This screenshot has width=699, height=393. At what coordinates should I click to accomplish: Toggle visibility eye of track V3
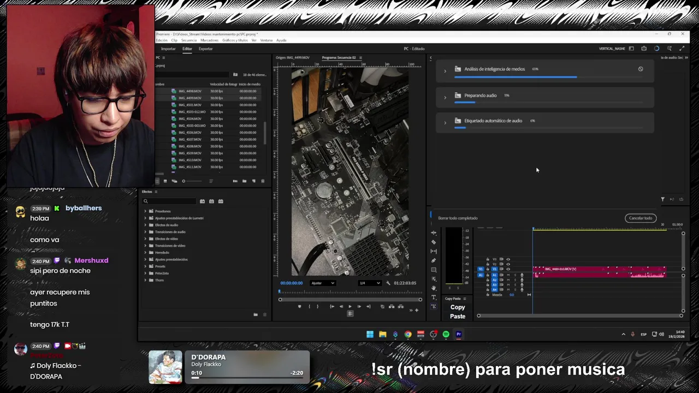point(508,259)
